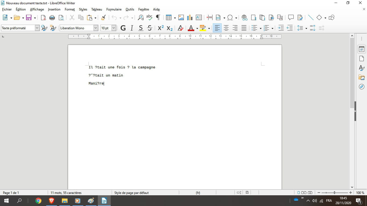Open the line spacing dropdown arrow
This screenshot has height=206, width=367.
[x=306, y=28]
